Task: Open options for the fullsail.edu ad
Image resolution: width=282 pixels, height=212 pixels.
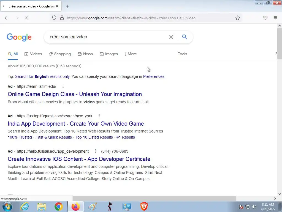Action: point(96,151)
